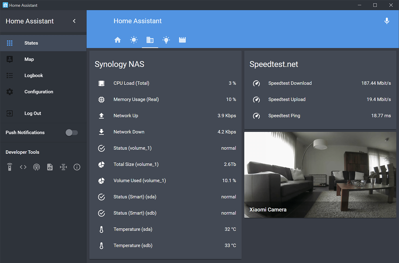The height and width of the screenshot is (263, 399).
Task: Click the Speedtest Download gauge icon
Action: pos(256,83)
